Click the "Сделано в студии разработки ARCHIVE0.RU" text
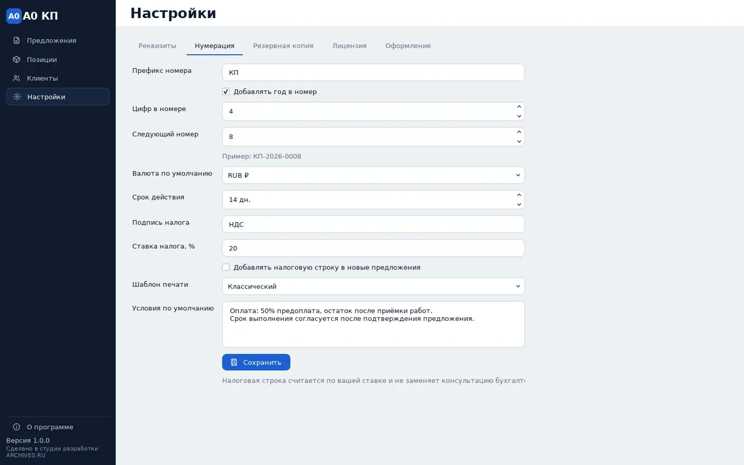The image size is (744, 465). tap(52, 452)
